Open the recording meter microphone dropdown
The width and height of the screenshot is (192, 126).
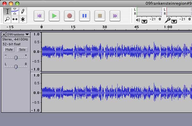[174, 21]
